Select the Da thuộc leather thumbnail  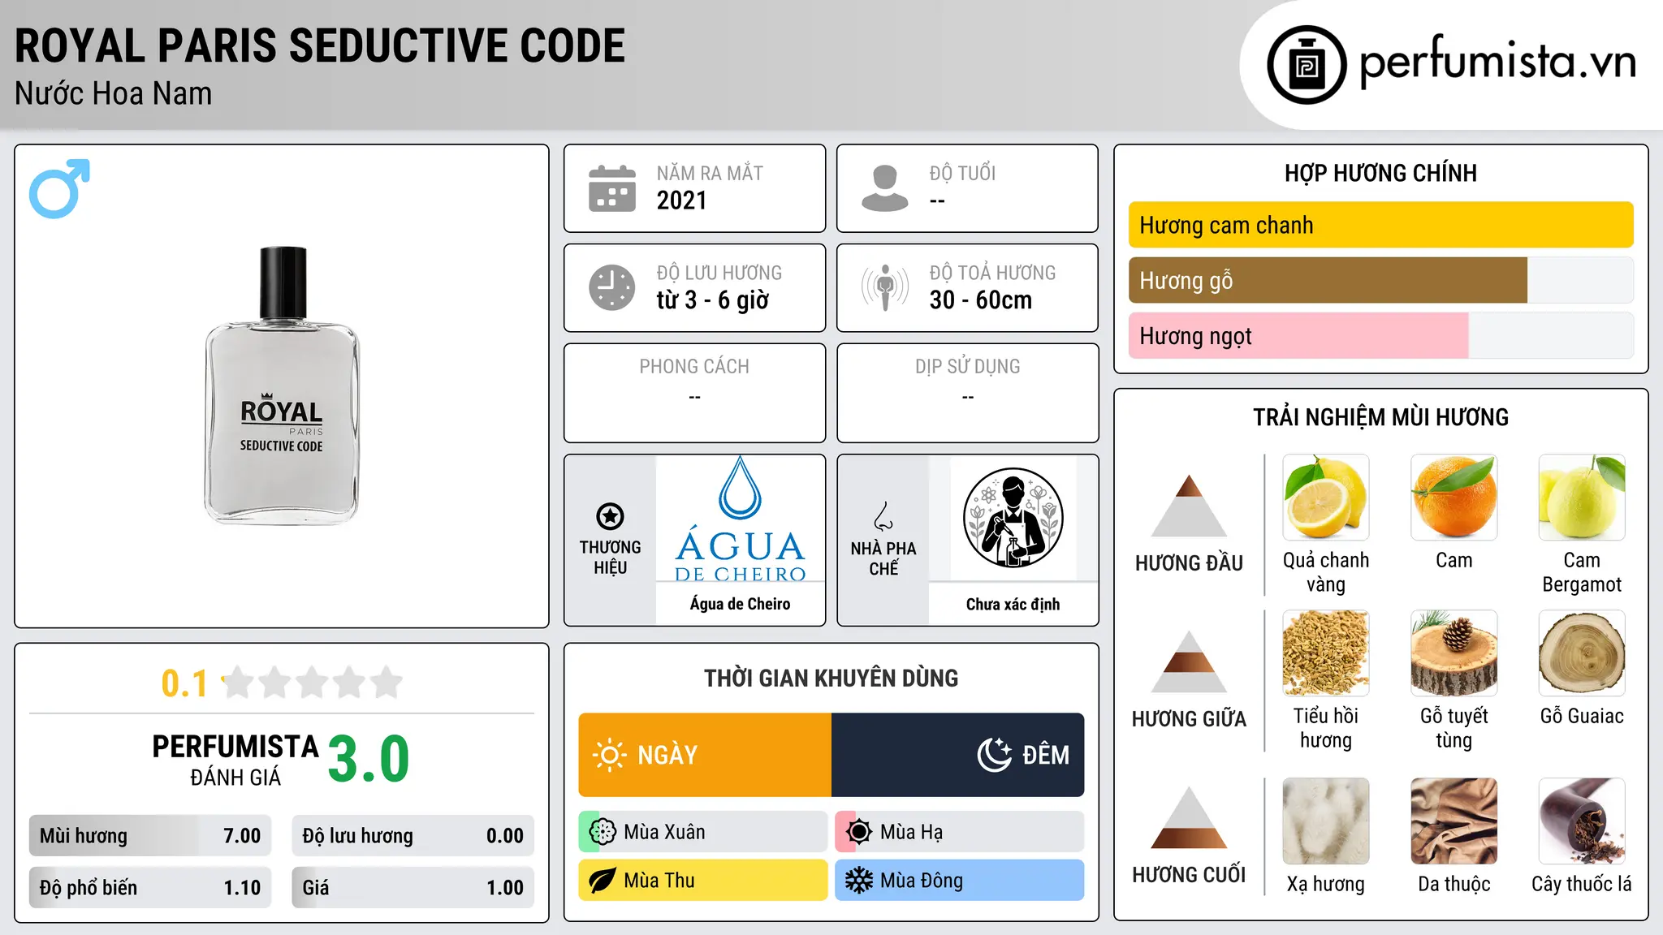(x=1454, y=821)
